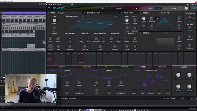This screenshot has height=111, width=197.
Task: Toggle Engine 2 power button
Action: (85, 13)
